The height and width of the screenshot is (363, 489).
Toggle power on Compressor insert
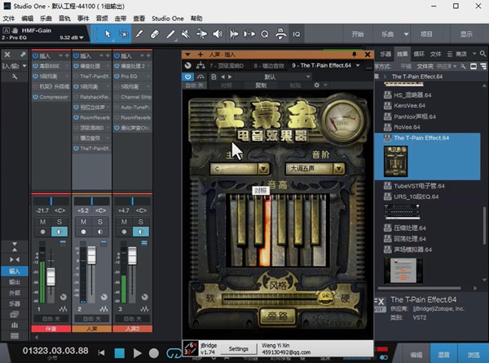pyautogui.click(x=35, y=97)
